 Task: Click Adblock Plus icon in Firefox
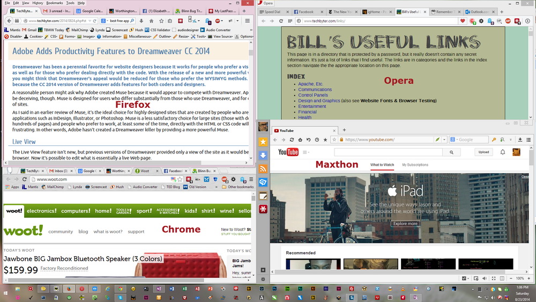[x=218, y=21]
